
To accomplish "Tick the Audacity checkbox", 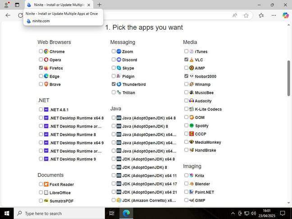I will (x=186, y=101).
